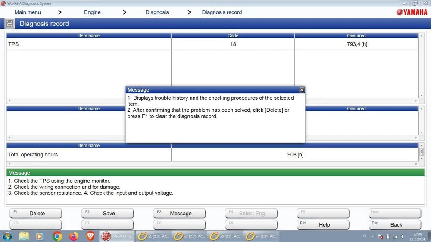Open the Windows Start button
The height and width of the screenshot is (242, 431).
7,236
